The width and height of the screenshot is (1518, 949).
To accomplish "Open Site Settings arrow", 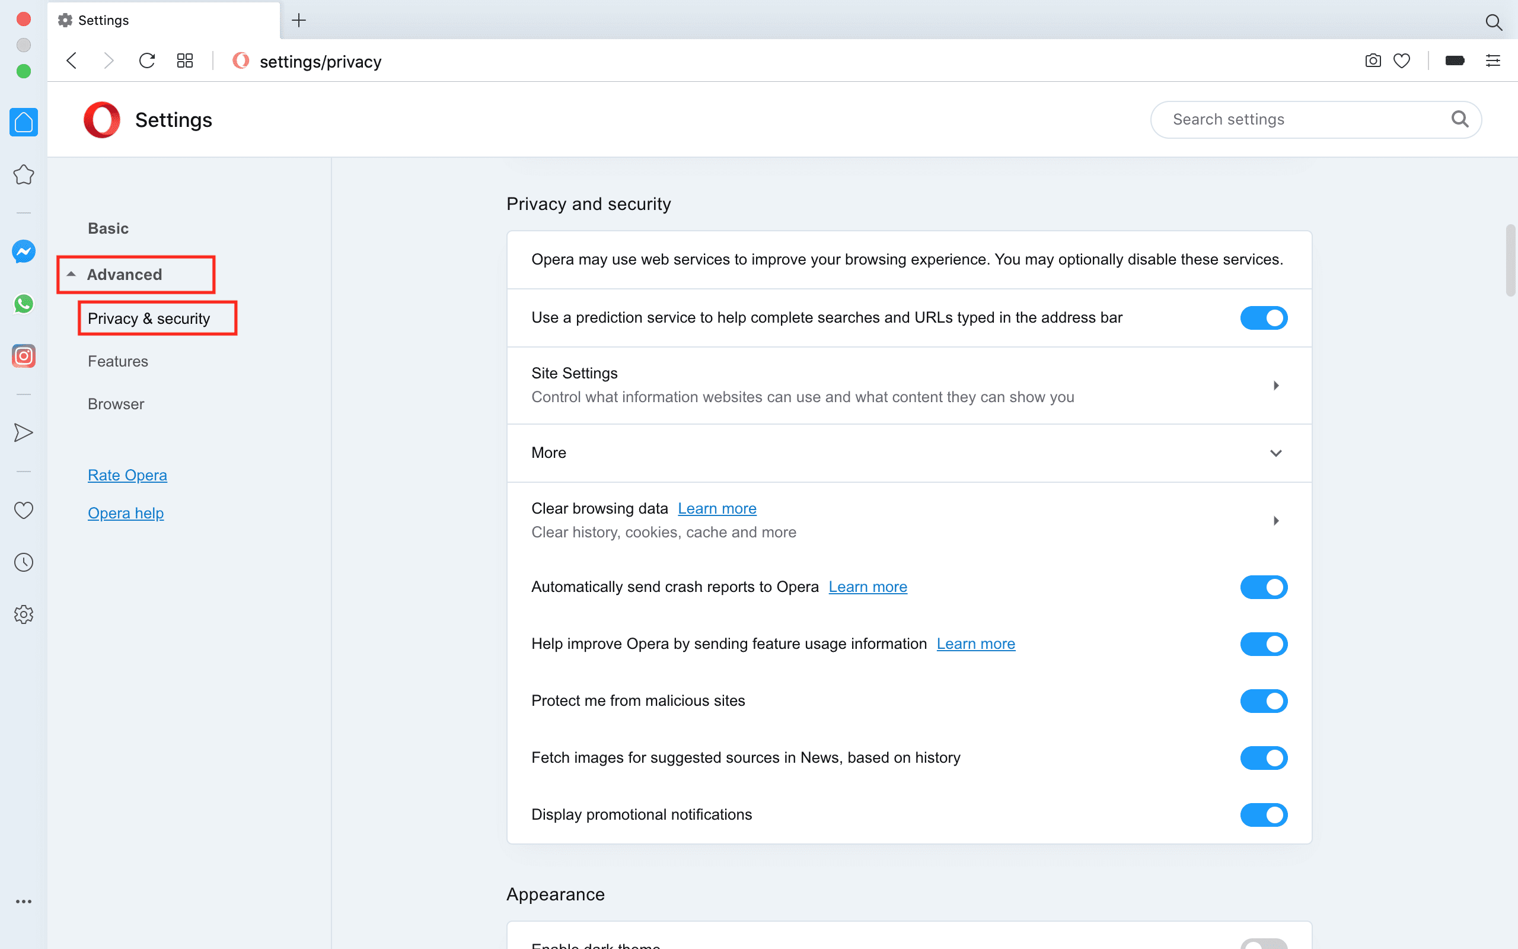I will coord(1275,386).
